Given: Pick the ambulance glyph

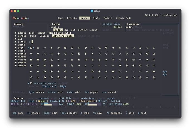Looking at the screenshot, I should pos(86,60).
